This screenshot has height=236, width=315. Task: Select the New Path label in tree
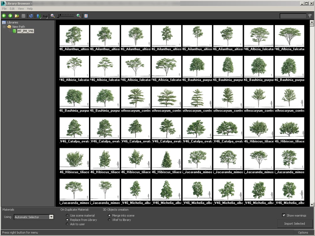pyautogui.click(x=19, y=27)
